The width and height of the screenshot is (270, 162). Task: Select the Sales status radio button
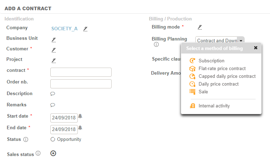53,153
